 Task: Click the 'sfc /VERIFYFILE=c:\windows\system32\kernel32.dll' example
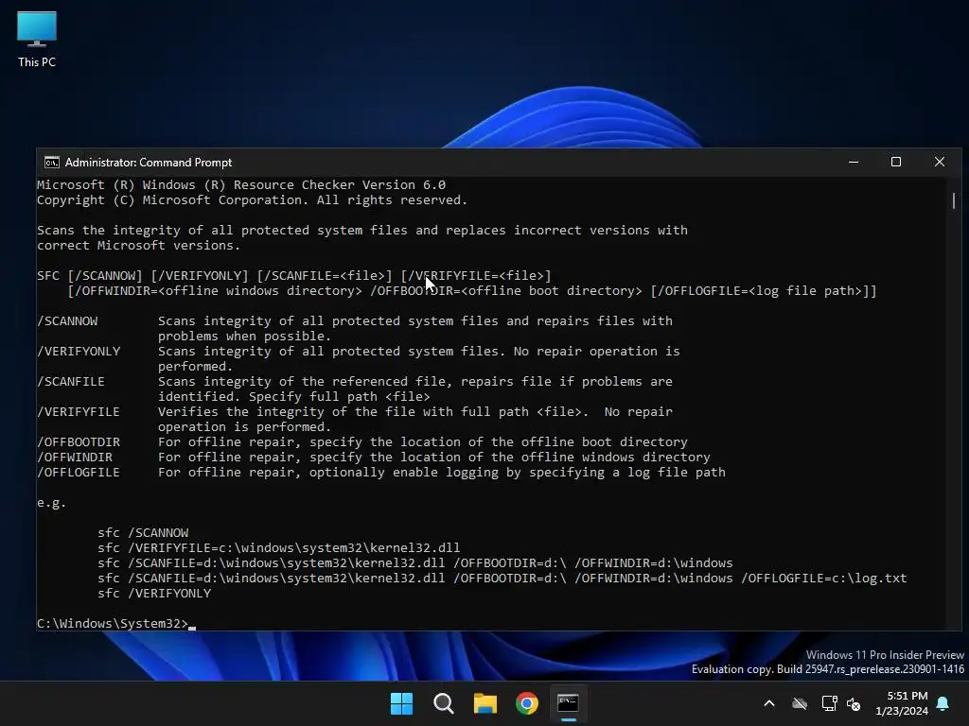279,547
